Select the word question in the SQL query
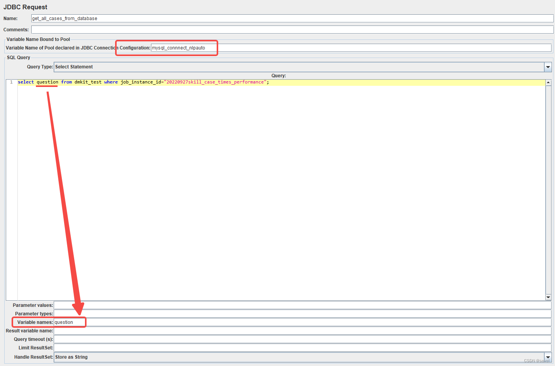 tap(47, 82)
